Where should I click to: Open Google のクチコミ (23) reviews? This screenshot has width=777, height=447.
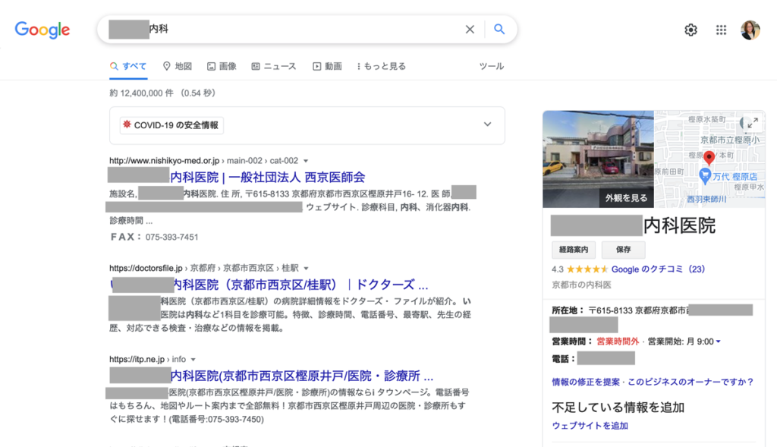658,269
